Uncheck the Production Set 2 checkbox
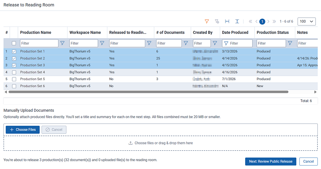Screen dimensions: 321x169 (14, 59)
